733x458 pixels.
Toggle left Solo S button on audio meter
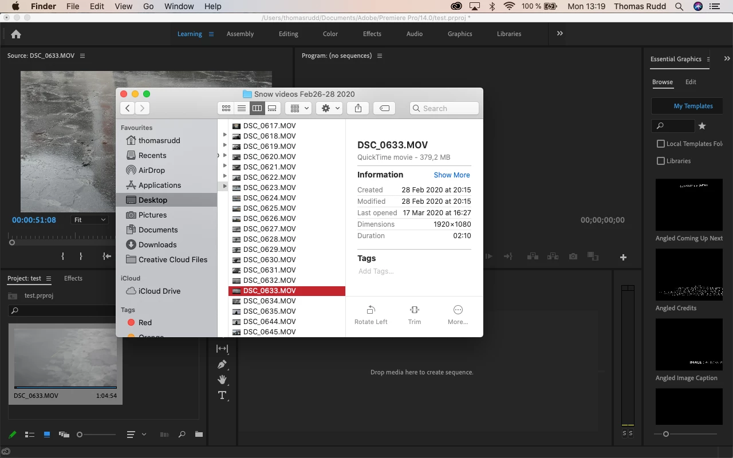click(x=625, y=433)
